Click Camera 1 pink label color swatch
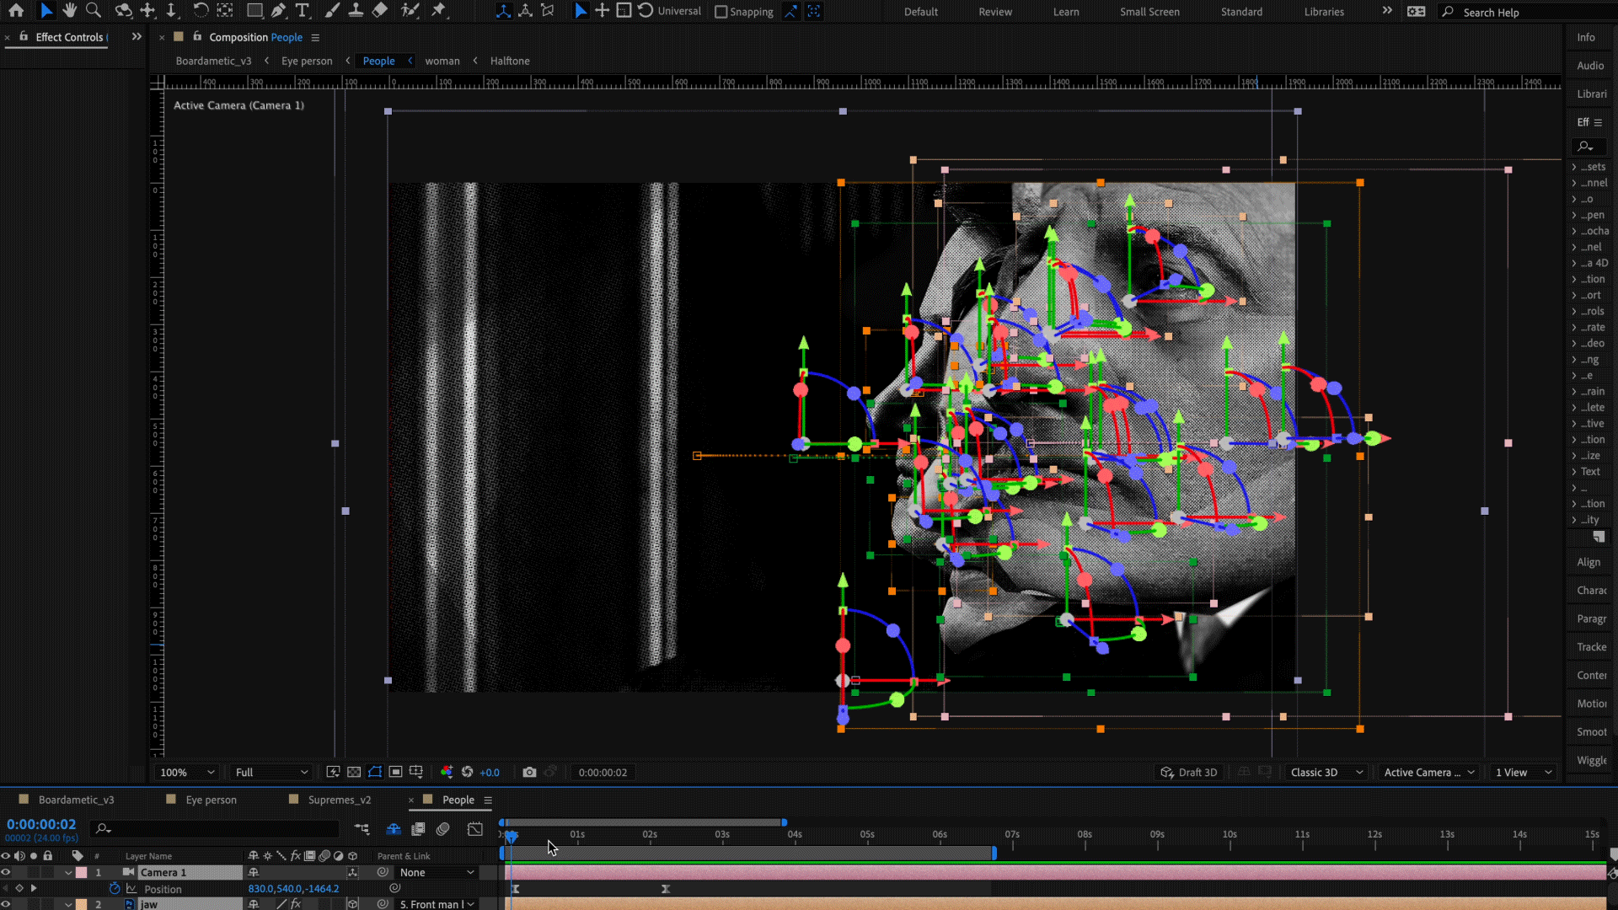 click(82, 872)
